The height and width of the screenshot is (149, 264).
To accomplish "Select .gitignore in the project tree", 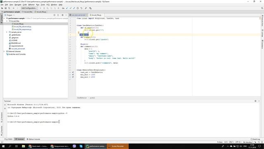I will coord(15,38).
